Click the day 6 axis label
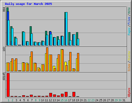The width and height of the screenshot is (132, 103). (x=28, y=100)
